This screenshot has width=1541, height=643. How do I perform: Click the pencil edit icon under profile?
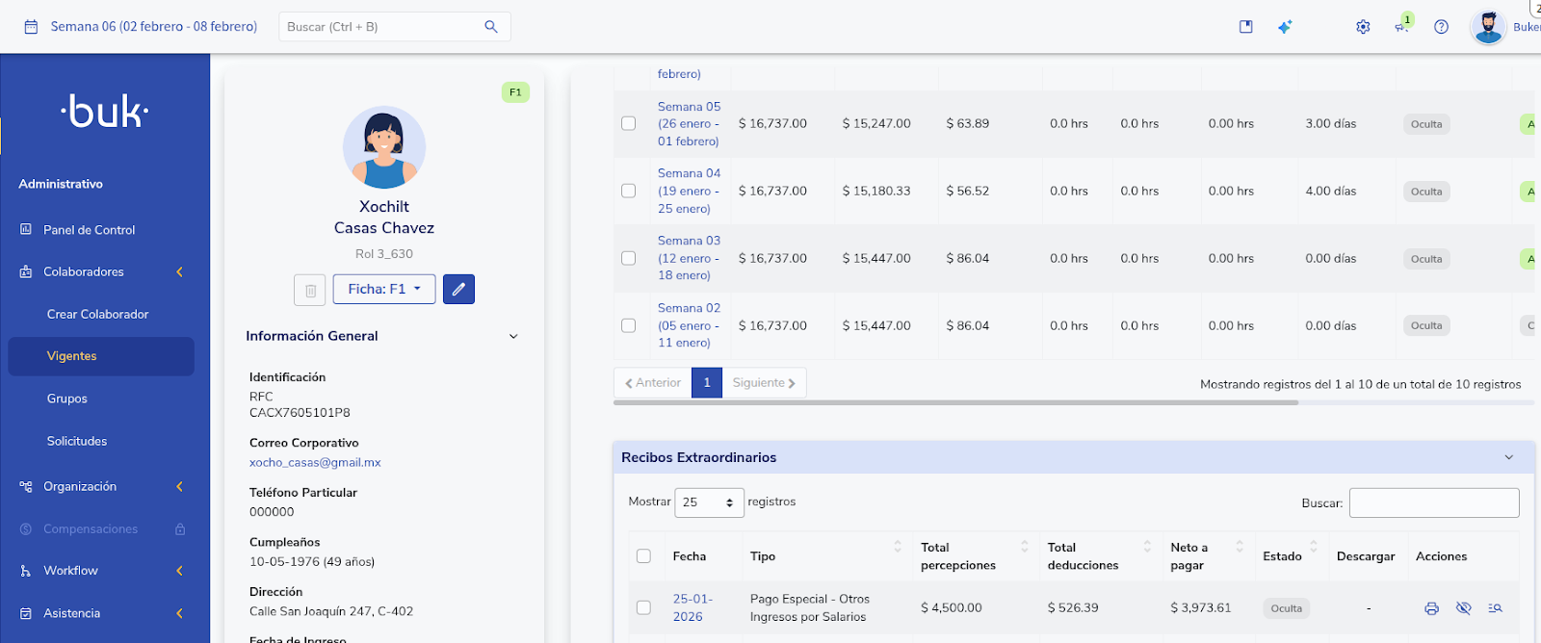pos(458,289)
